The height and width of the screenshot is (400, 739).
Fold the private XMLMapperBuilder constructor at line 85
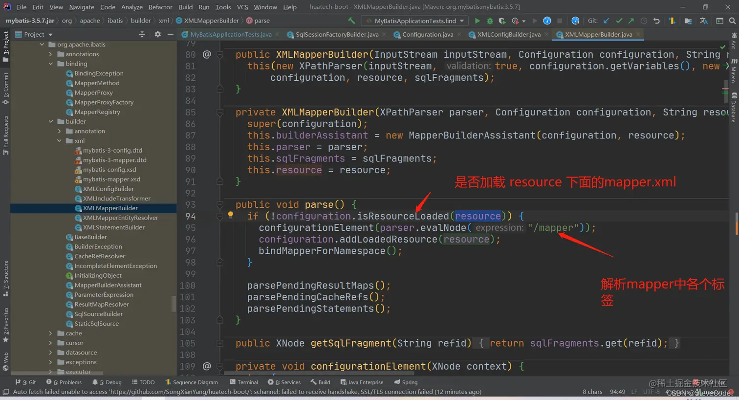[220, 112]
